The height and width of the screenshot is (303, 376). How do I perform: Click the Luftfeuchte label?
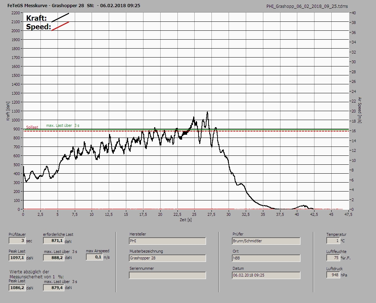click(336, 252)
